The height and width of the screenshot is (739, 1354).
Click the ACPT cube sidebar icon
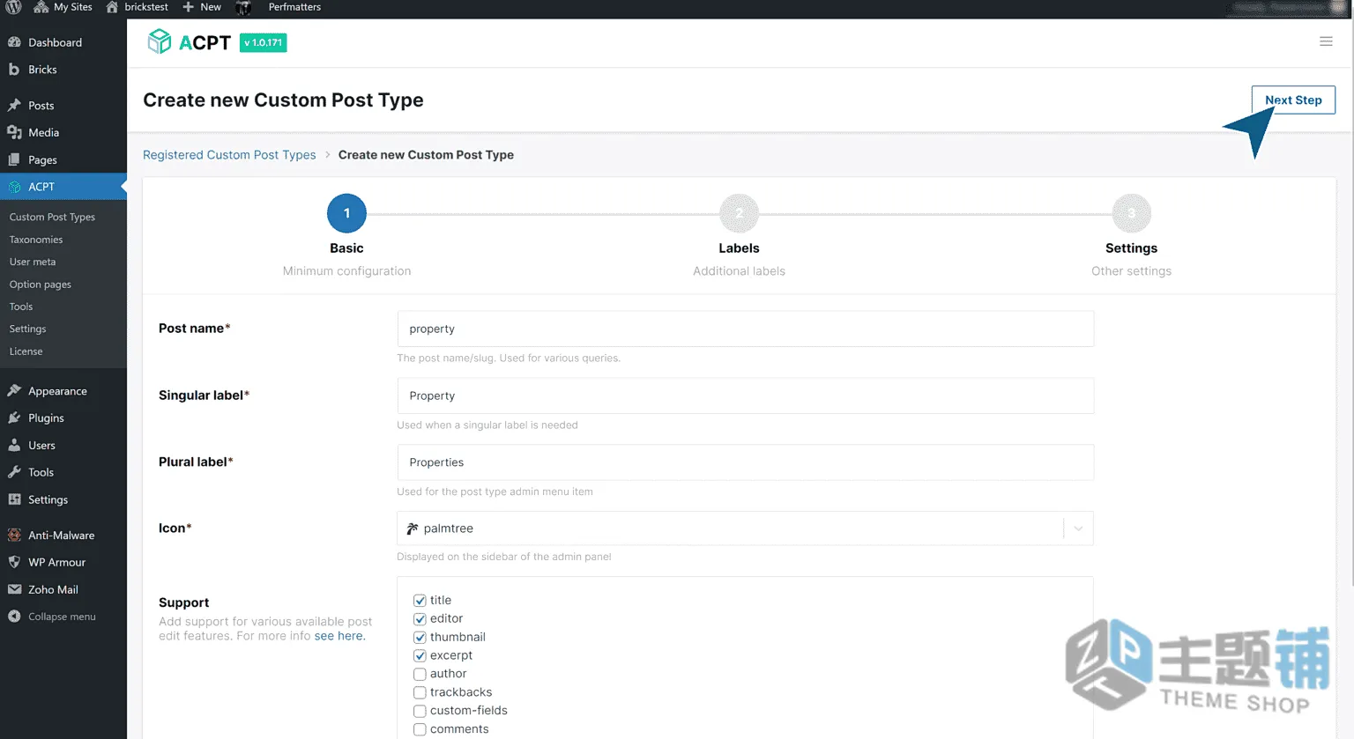(x=14, y=187)
